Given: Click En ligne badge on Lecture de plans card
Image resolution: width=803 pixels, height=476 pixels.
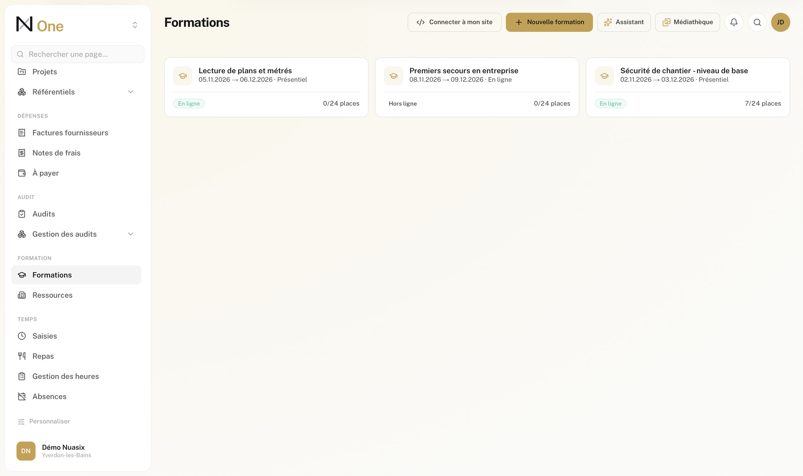Looking at the screenshot, I should [x=189, y=104].
